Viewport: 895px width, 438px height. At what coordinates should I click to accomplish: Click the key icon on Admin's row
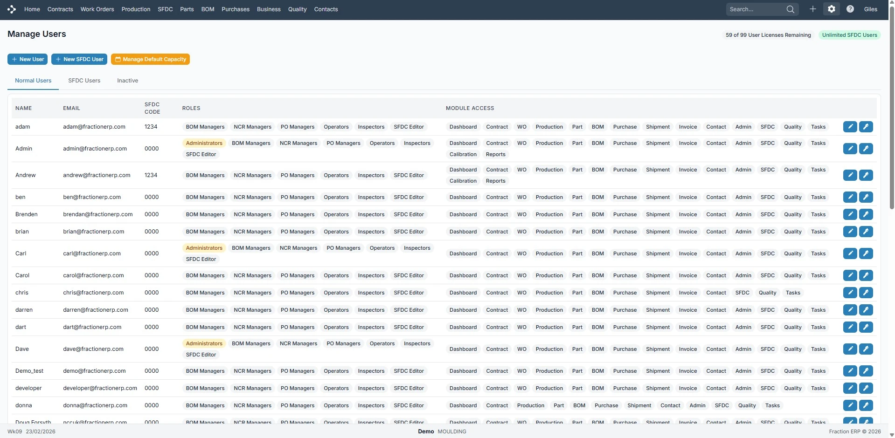(866, 148)
